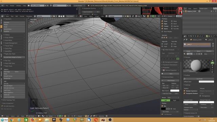Image resolution: width=217 pixels, height=122 pixels.
Task: Click the Extrude Region button
Action: [14, 86]
